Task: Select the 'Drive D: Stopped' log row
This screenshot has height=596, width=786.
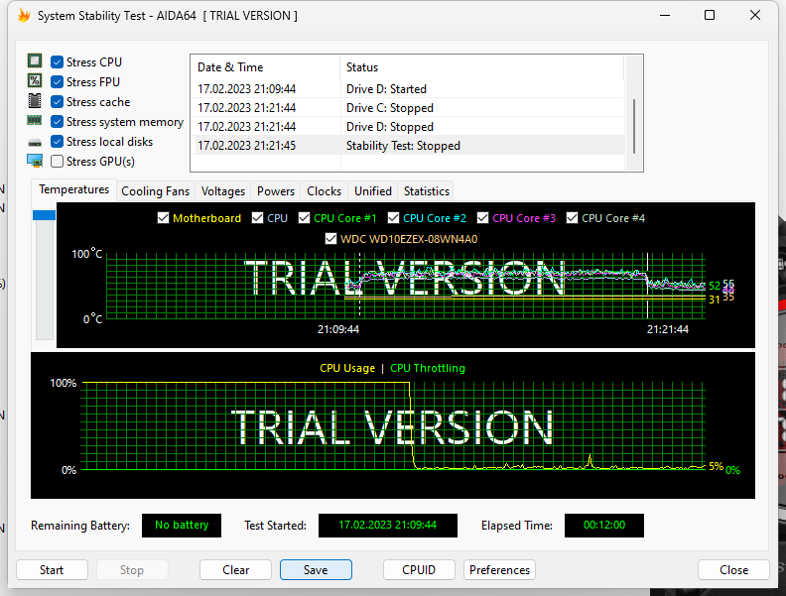Action: click(x=408, y=127)
